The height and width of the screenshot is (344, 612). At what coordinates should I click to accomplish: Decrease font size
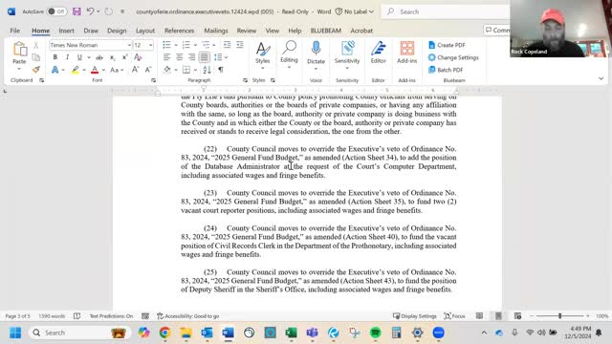(x=148, y=70)
